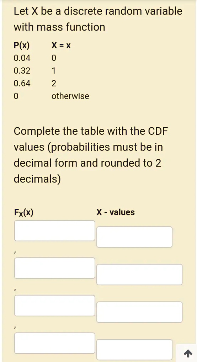Click the "Let X be a discrete random variable" text

[98, 11]
